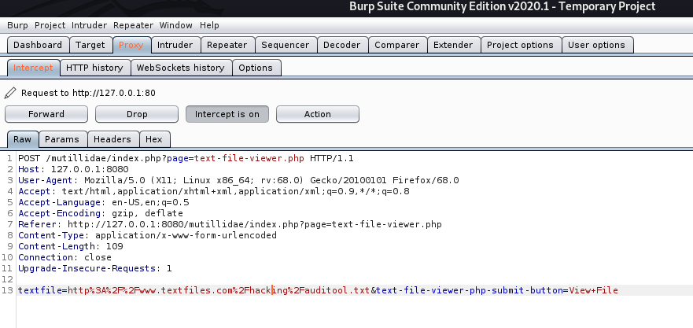The width and height of the screenshot is (693, 328).
Task: Open the Sequencer tab
Action: coord(285,45)
